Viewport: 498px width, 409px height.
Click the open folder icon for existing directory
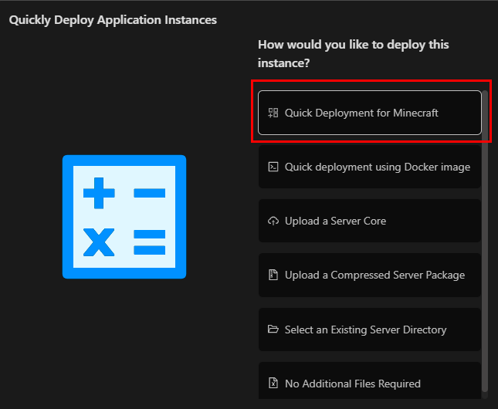[273, 330]
